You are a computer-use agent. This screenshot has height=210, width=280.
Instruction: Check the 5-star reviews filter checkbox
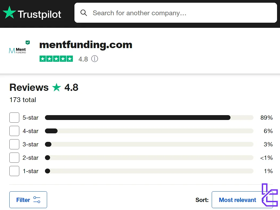(x=14, y=118)
